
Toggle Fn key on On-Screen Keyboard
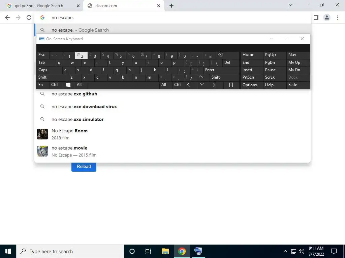click(x=43, y=85)
